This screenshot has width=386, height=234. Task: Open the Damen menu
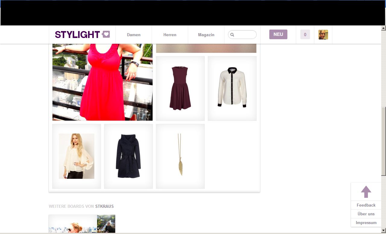(134, 35)
